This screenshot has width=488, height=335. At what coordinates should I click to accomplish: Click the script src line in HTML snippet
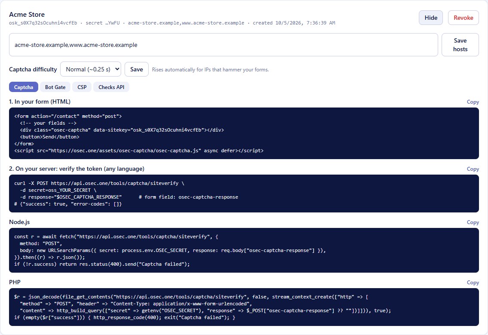click(139, 151)
